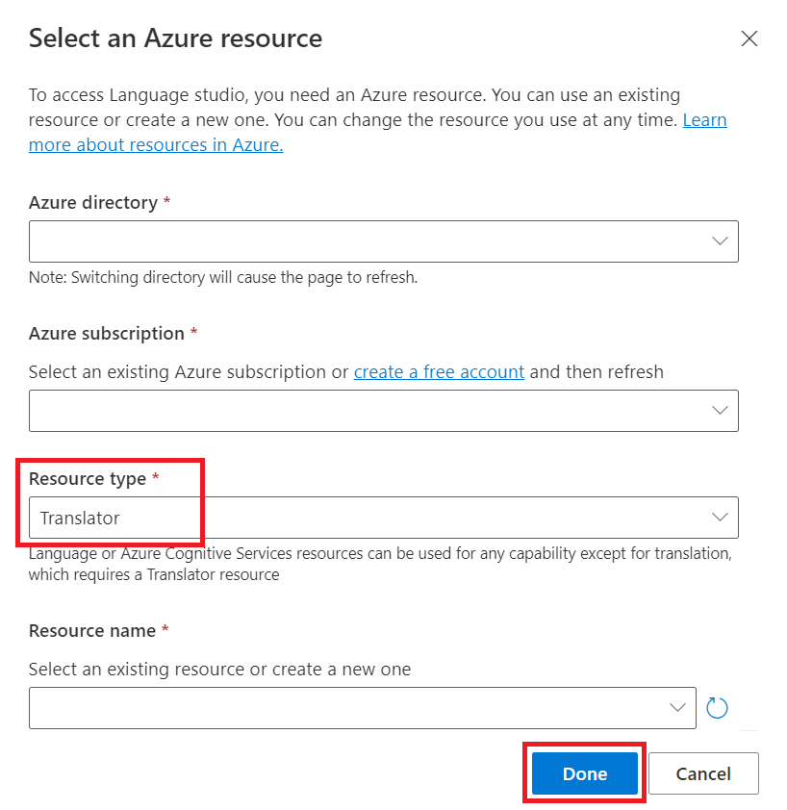Click Done to confirm the resource
The image size is (787, 810).
click(x=583, y=773)
